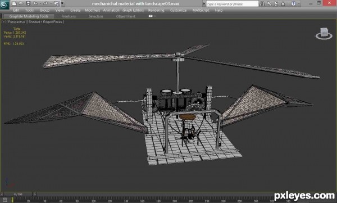Switch to the Selection ribbon tab

(x=95, y=16)
